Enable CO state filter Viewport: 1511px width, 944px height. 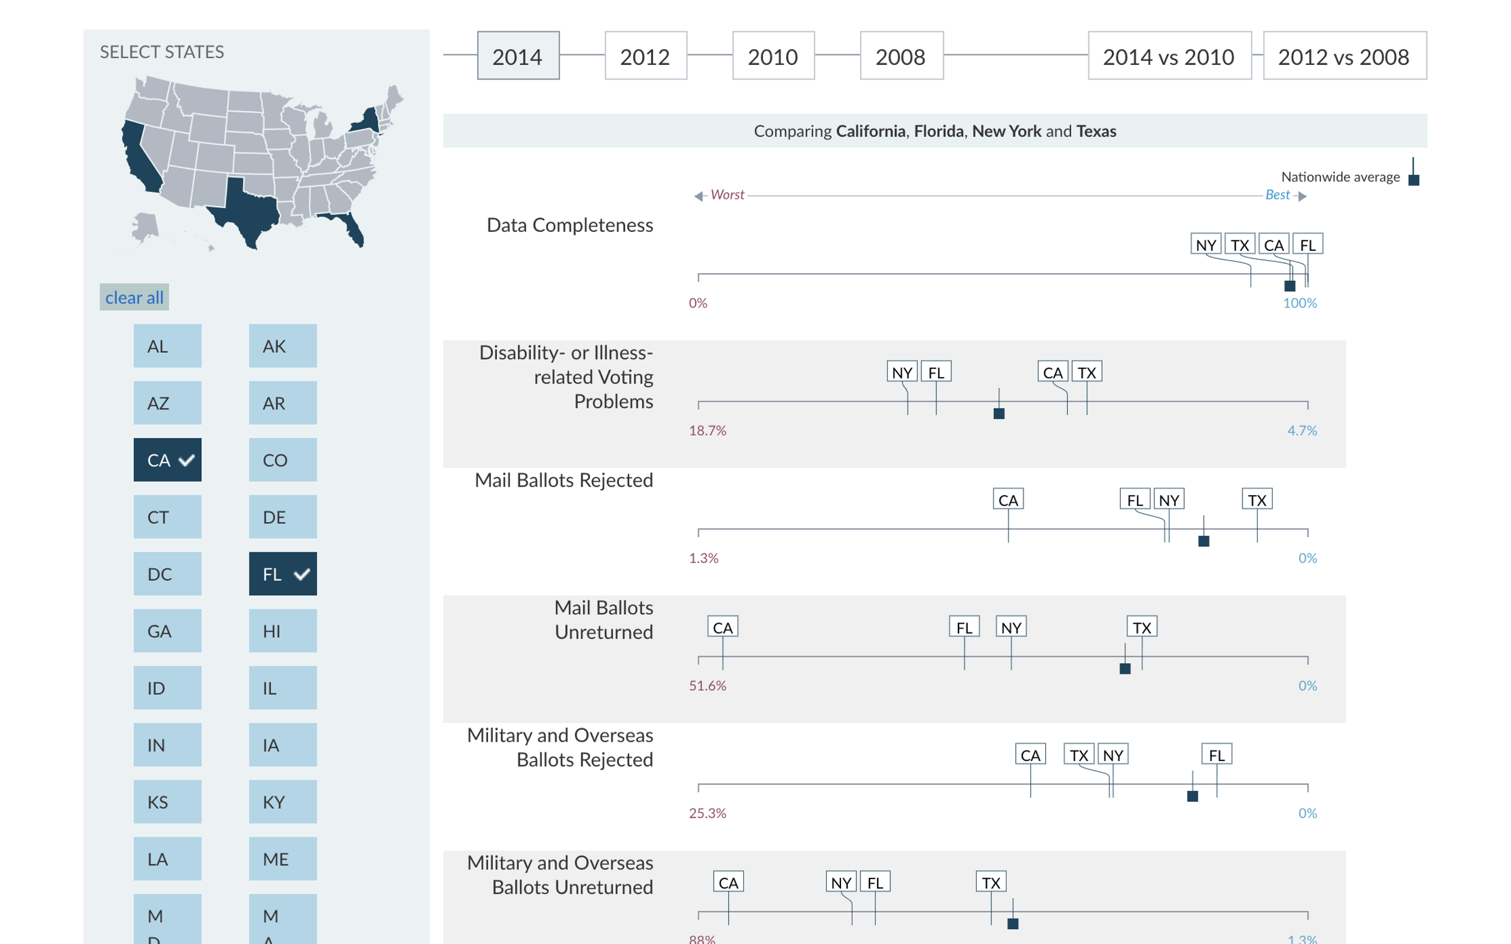pyautogui.click(x=275, y=459)
